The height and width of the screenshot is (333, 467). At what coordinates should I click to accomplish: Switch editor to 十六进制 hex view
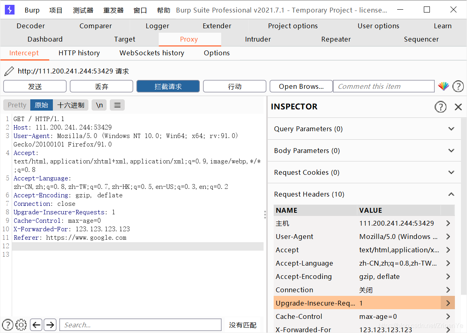71,105
